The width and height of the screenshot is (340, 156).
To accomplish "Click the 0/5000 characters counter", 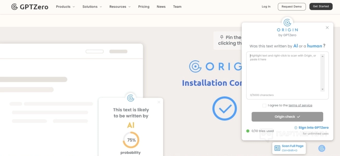I will pyautogui.click(x=262, y=95).
